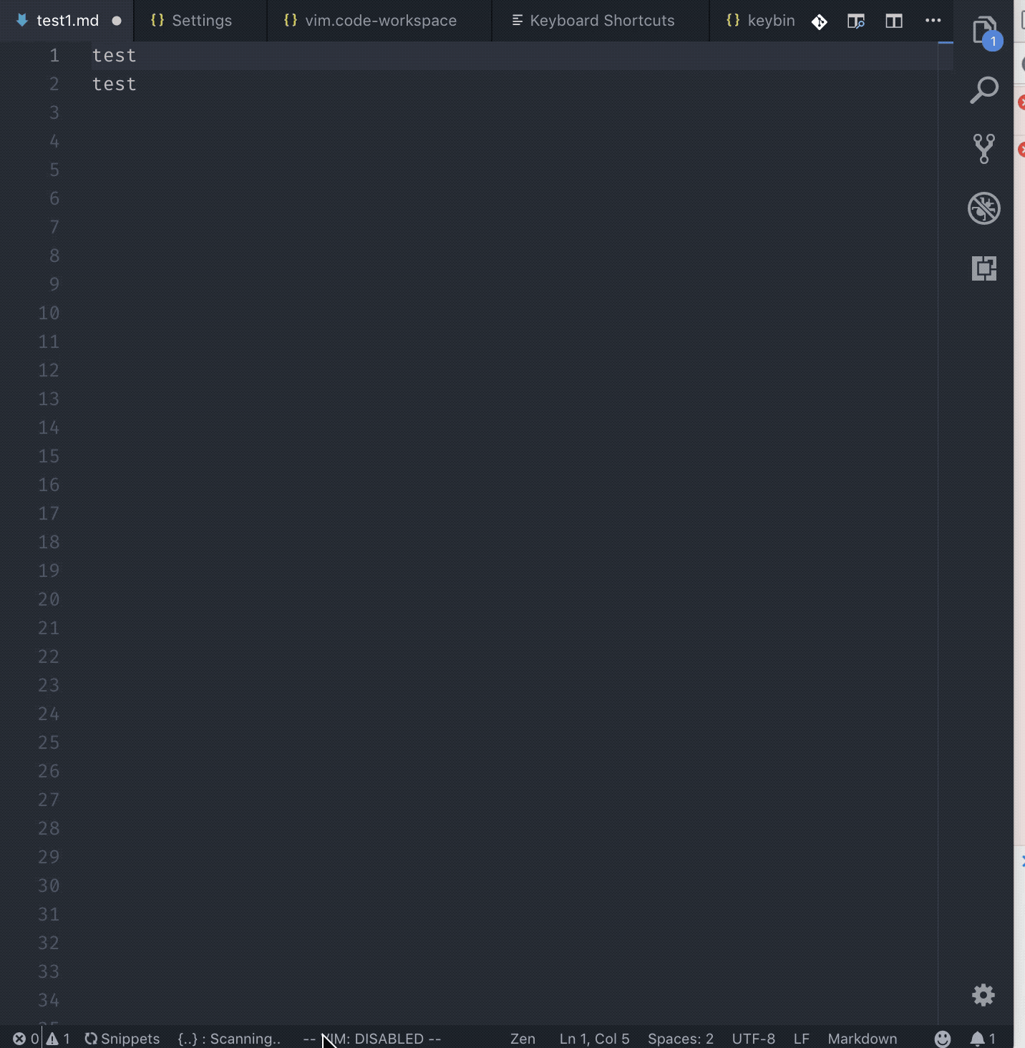1025x1048 pixels.
Task: Toggle vim mode via NM: DISABLED status item
Action: point(371,1039)
